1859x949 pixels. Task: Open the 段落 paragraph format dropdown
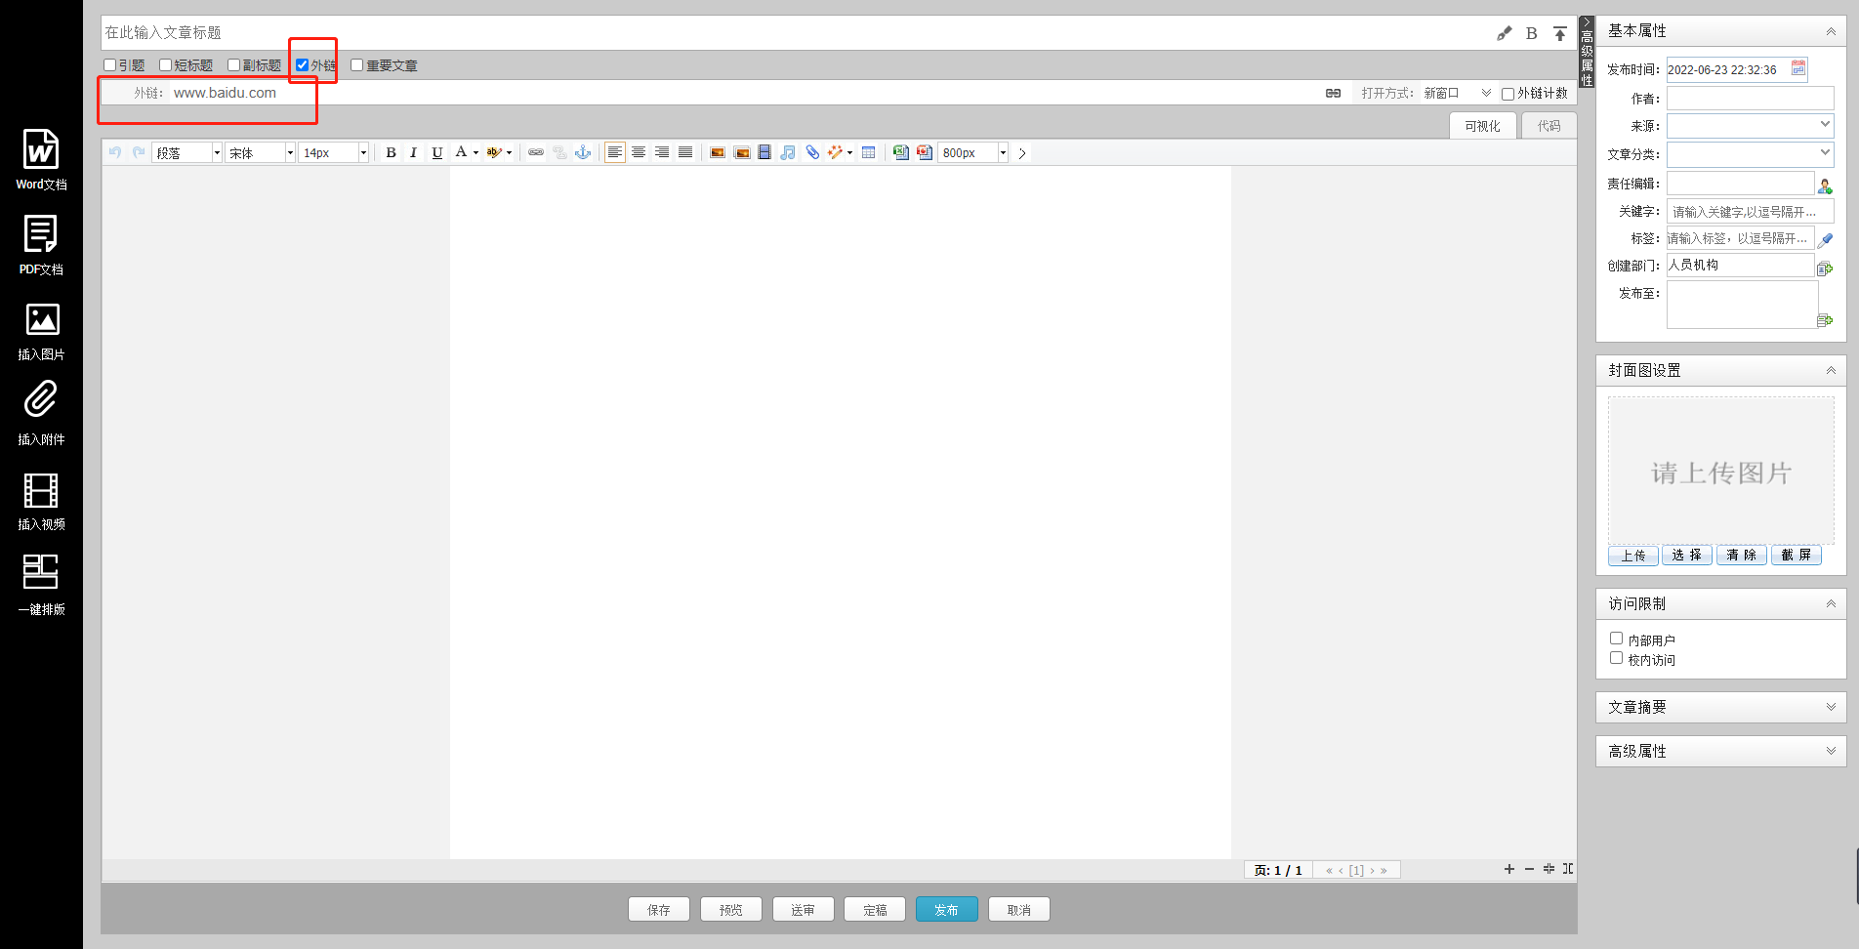tap(187, 152)
